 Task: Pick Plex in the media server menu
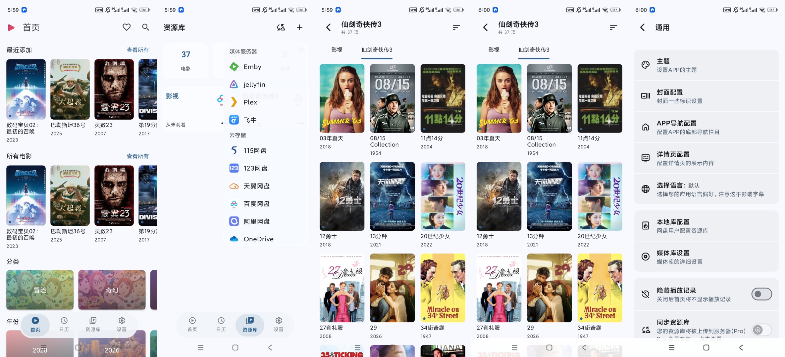[265, 102]
